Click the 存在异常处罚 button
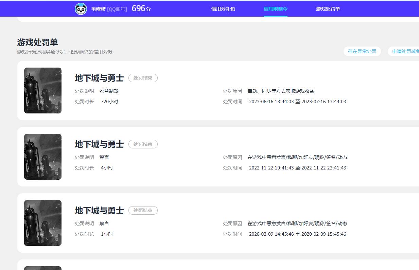Image resolution: width=419 pixels, height=270 pixels. pos(362,51)
